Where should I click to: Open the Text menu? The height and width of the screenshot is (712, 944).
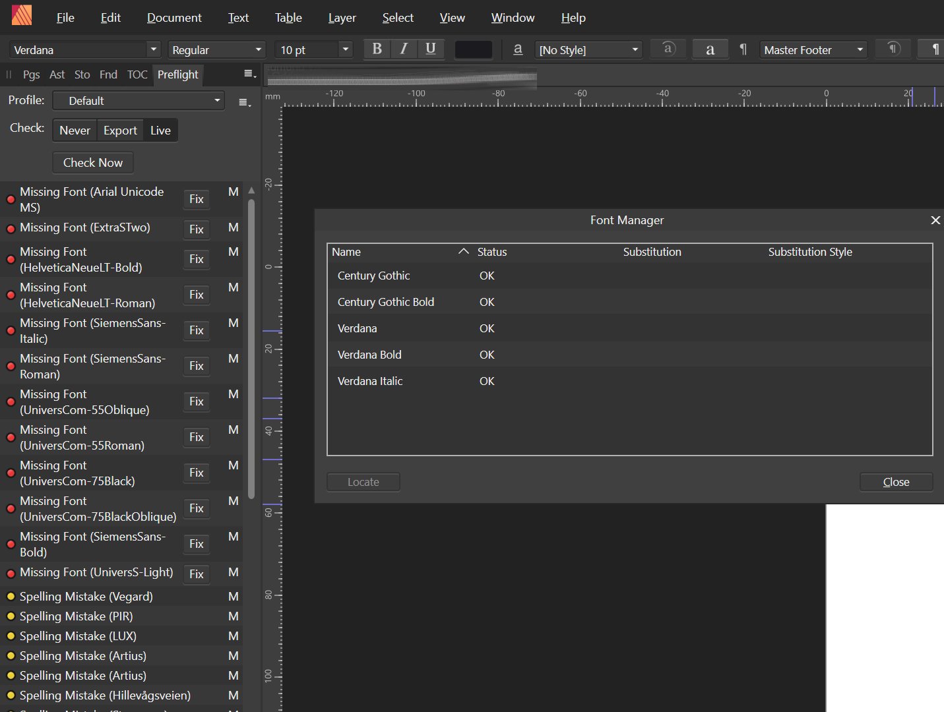[238, 18]
